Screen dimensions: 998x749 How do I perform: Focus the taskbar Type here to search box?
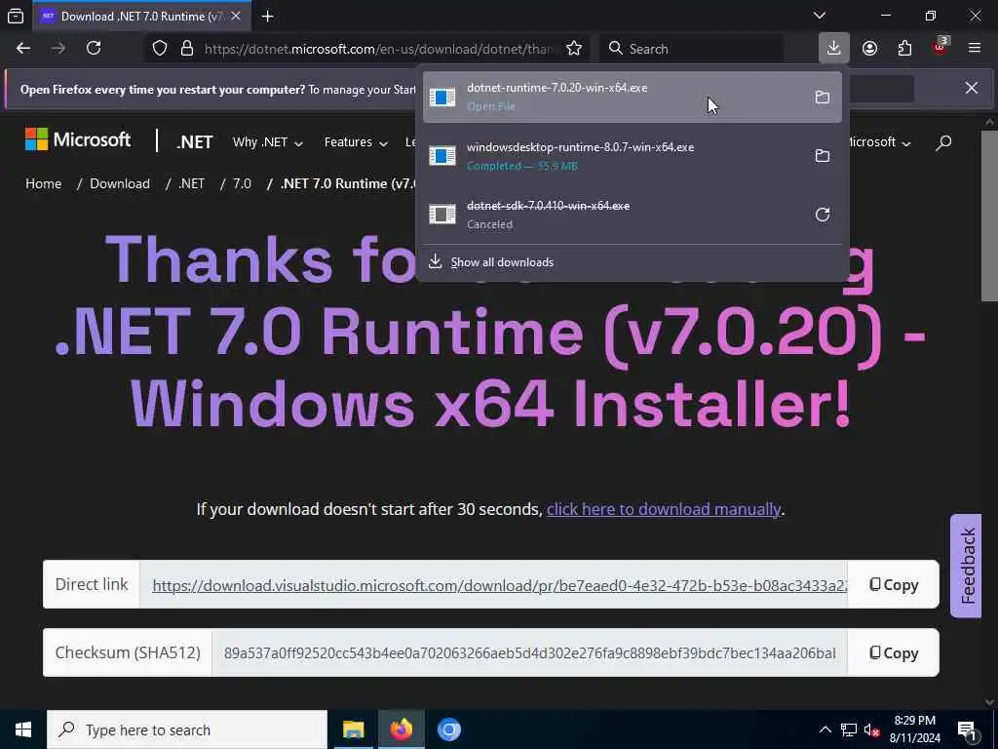187,729
